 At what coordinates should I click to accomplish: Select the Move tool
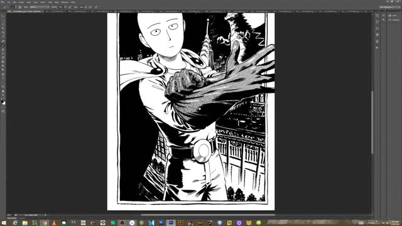click(3, 16)
